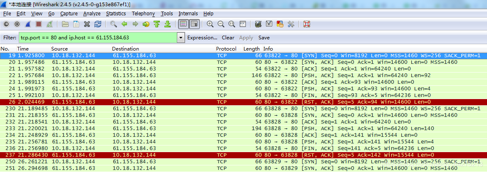This screenshot has height=172, width=487.
Task: Edit capture filters
Action: 258,24
